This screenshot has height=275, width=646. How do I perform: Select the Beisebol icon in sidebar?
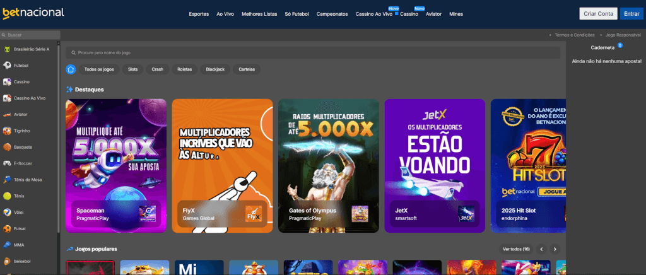(7, 261)
